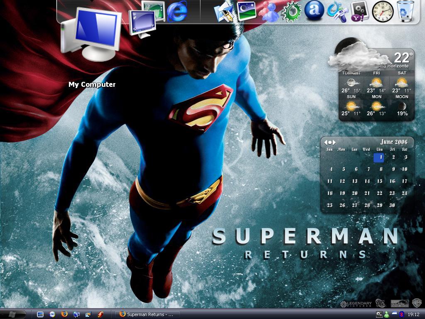Click the network computers quick launch icon
This screenshot has width=425, height=319.
coord(76,314)
